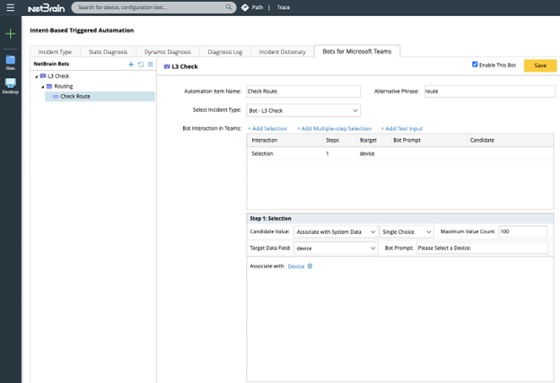
Task: Click the device cell in table
Action: [x=367, y=154]
